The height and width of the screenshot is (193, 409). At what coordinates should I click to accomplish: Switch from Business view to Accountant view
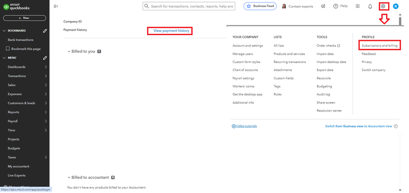358,126
